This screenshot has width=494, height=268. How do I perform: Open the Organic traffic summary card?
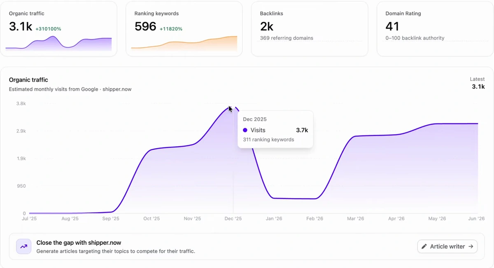click(58, 29)
